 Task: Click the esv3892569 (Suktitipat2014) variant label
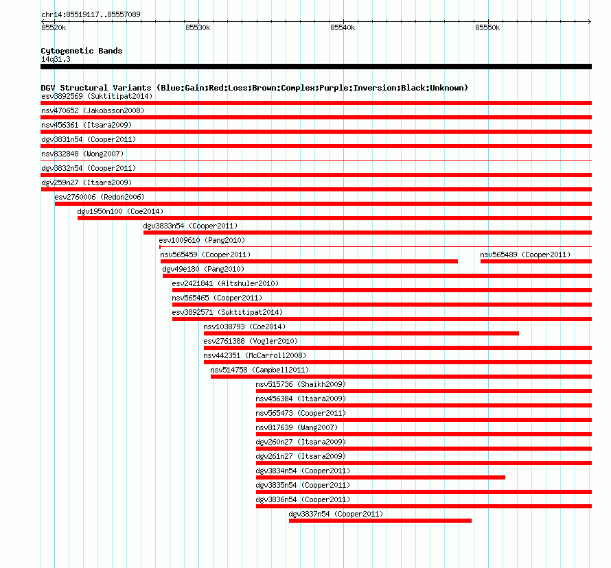[x=97, y=96]
